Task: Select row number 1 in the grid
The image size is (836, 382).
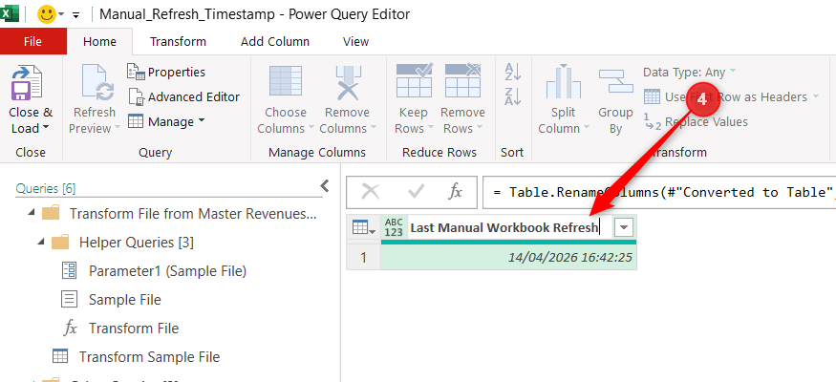Action: (x=363, y=257)
